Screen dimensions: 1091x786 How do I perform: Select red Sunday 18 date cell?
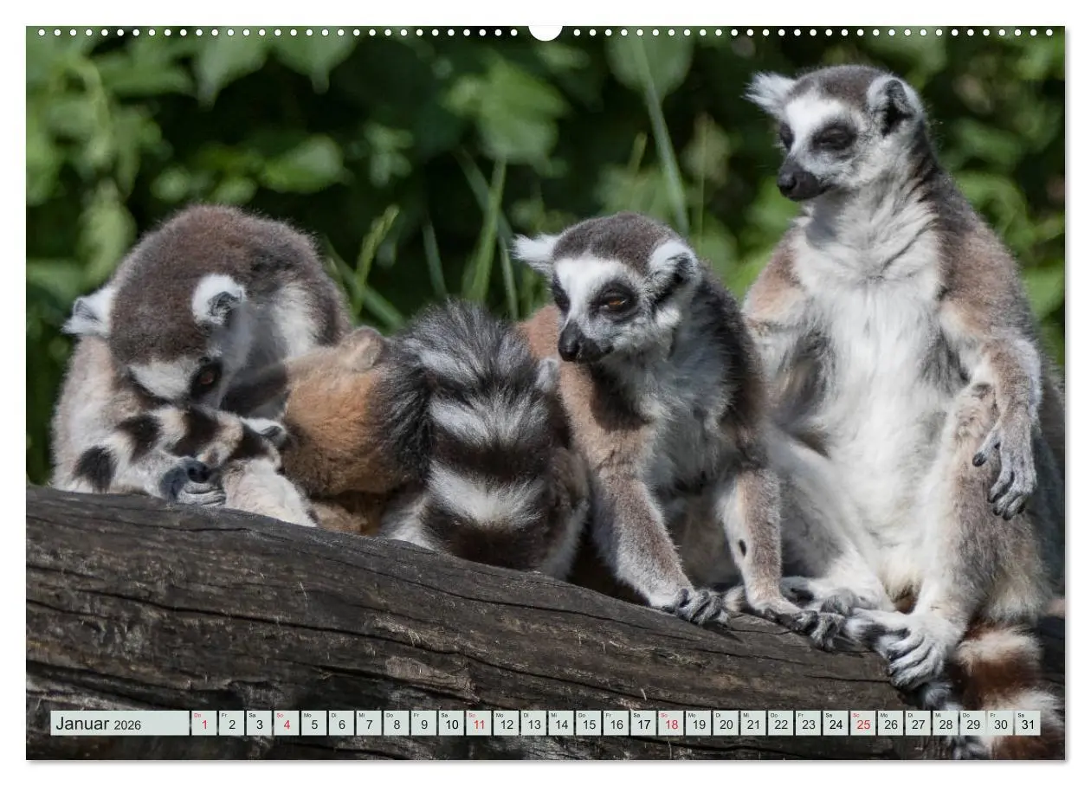pos(670,724)
